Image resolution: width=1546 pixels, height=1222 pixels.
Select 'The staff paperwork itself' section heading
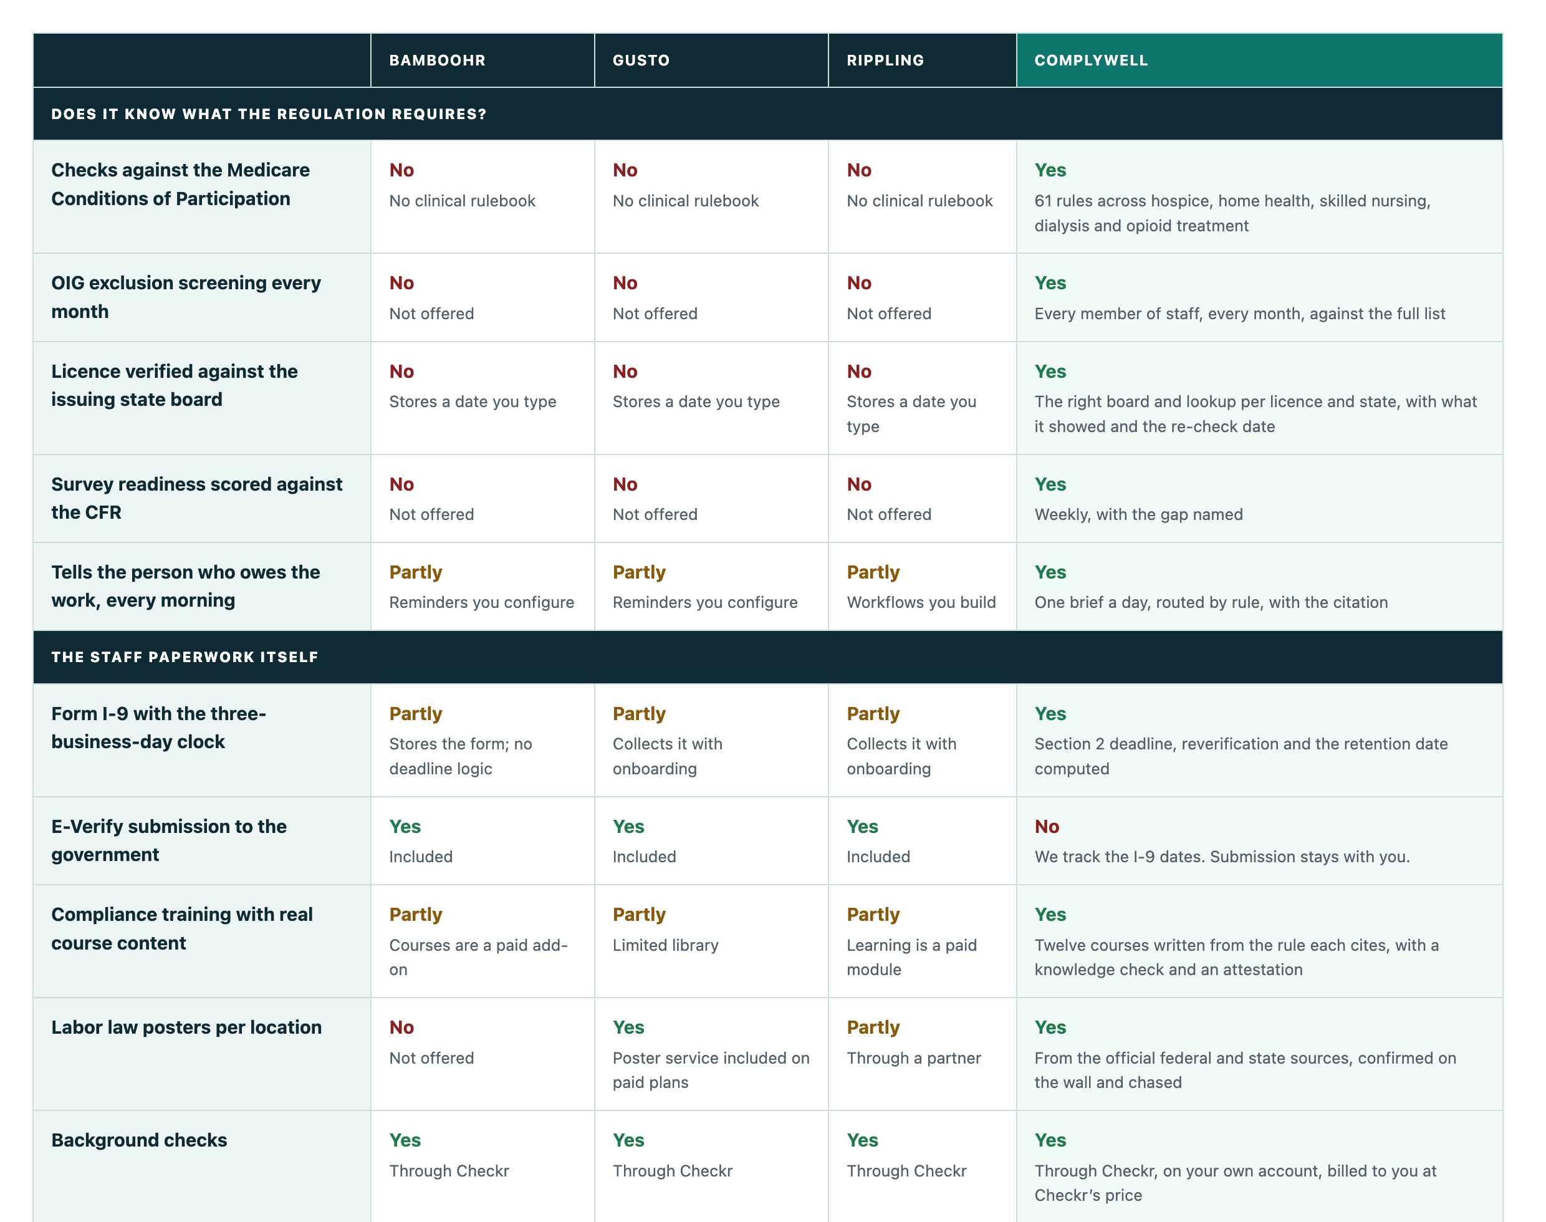[185, 657]
